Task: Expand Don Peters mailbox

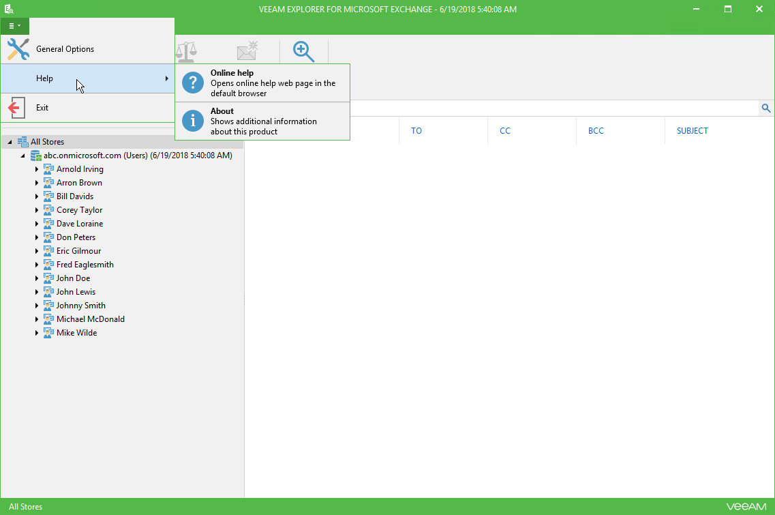Action: pyautogui.click(x=37, y=237)
